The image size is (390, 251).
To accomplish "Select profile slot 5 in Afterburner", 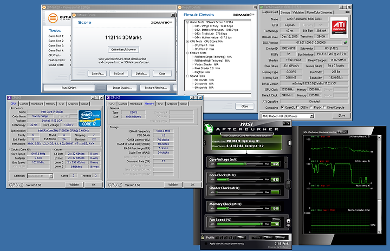I will point(235,237).
